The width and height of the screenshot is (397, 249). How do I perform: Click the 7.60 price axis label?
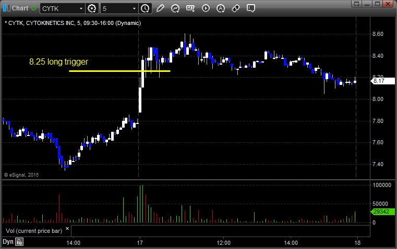(x=378, y=142)
